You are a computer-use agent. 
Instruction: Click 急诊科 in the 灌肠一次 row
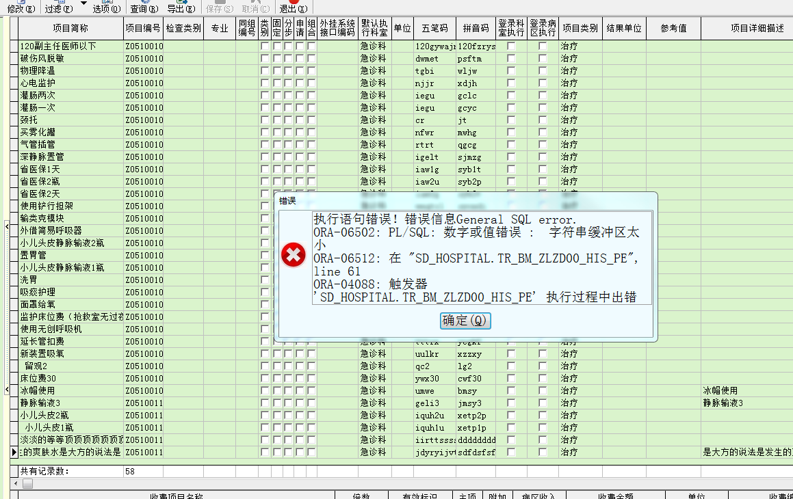point(375,107)
